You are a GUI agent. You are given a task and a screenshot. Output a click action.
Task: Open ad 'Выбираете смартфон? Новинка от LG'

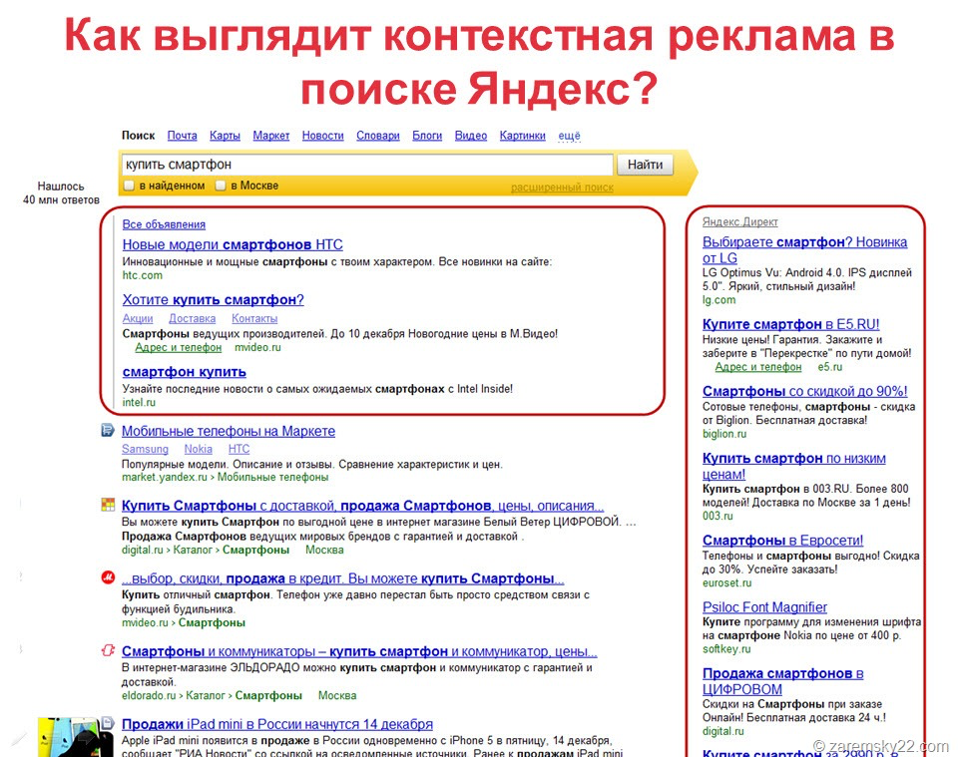804,250
